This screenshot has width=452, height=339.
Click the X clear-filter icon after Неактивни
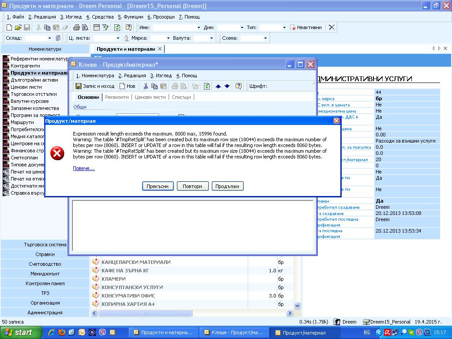coord(331,27)
